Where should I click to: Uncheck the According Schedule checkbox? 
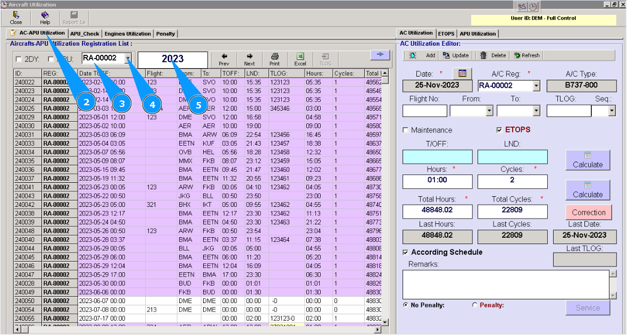coord(406,252)
